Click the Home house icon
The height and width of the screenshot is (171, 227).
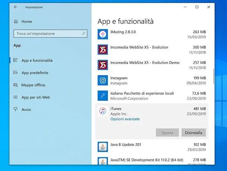pyautogui.click(x=16, y=22)
